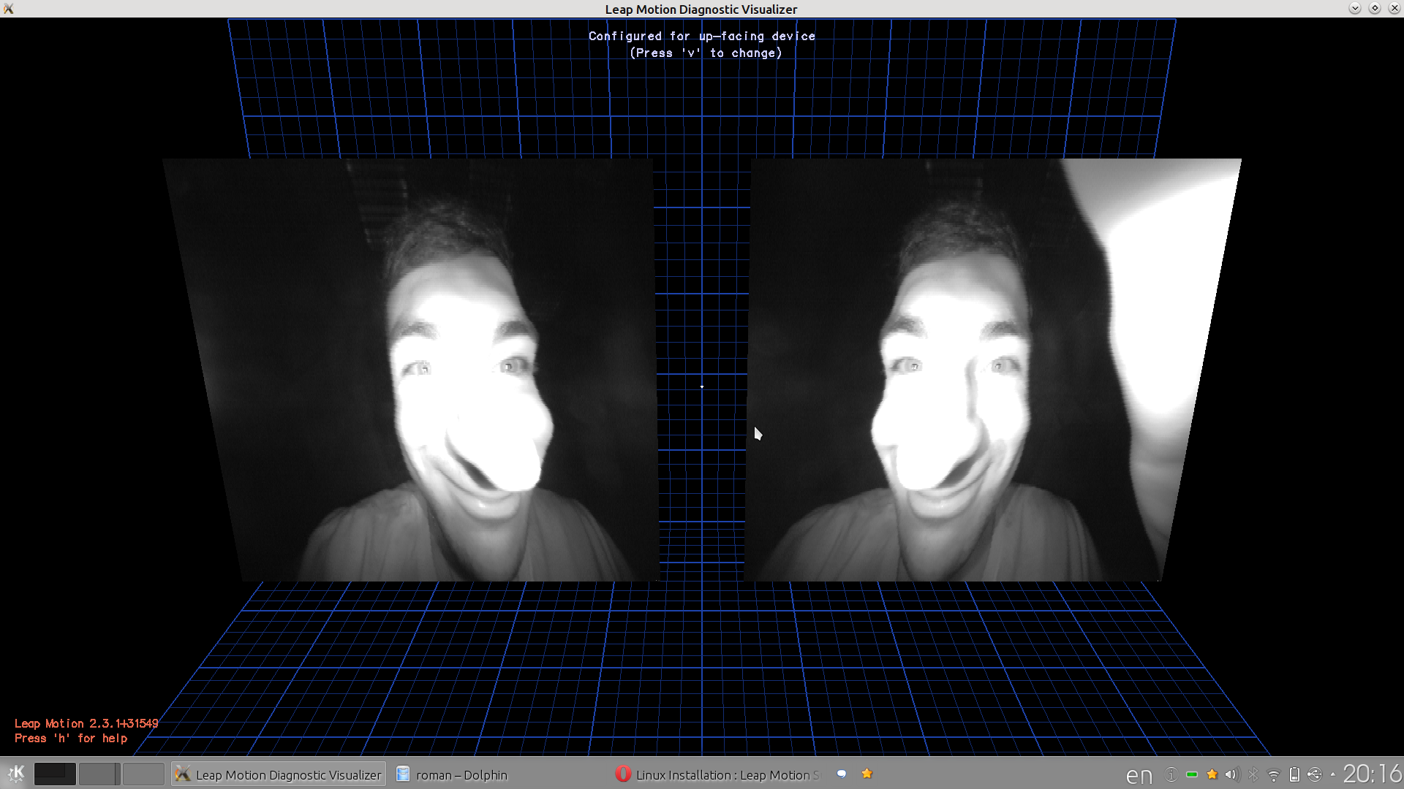Click the 20:16 clock in the panel
1404x789 pixels.
(x=1372, y=774)
